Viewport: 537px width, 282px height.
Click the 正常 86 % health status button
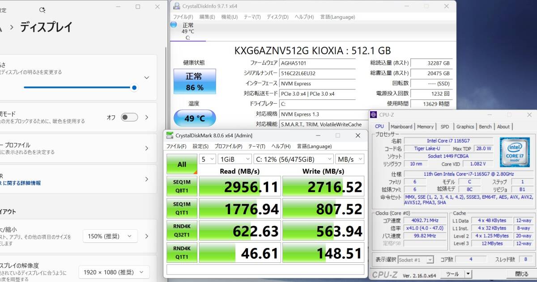click(x=195, y=81)
